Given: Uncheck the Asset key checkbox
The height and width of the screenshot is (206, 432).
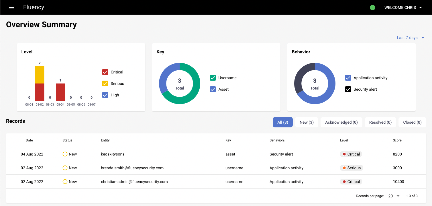Looking at the screenshot, I should [x=213, y=89].
